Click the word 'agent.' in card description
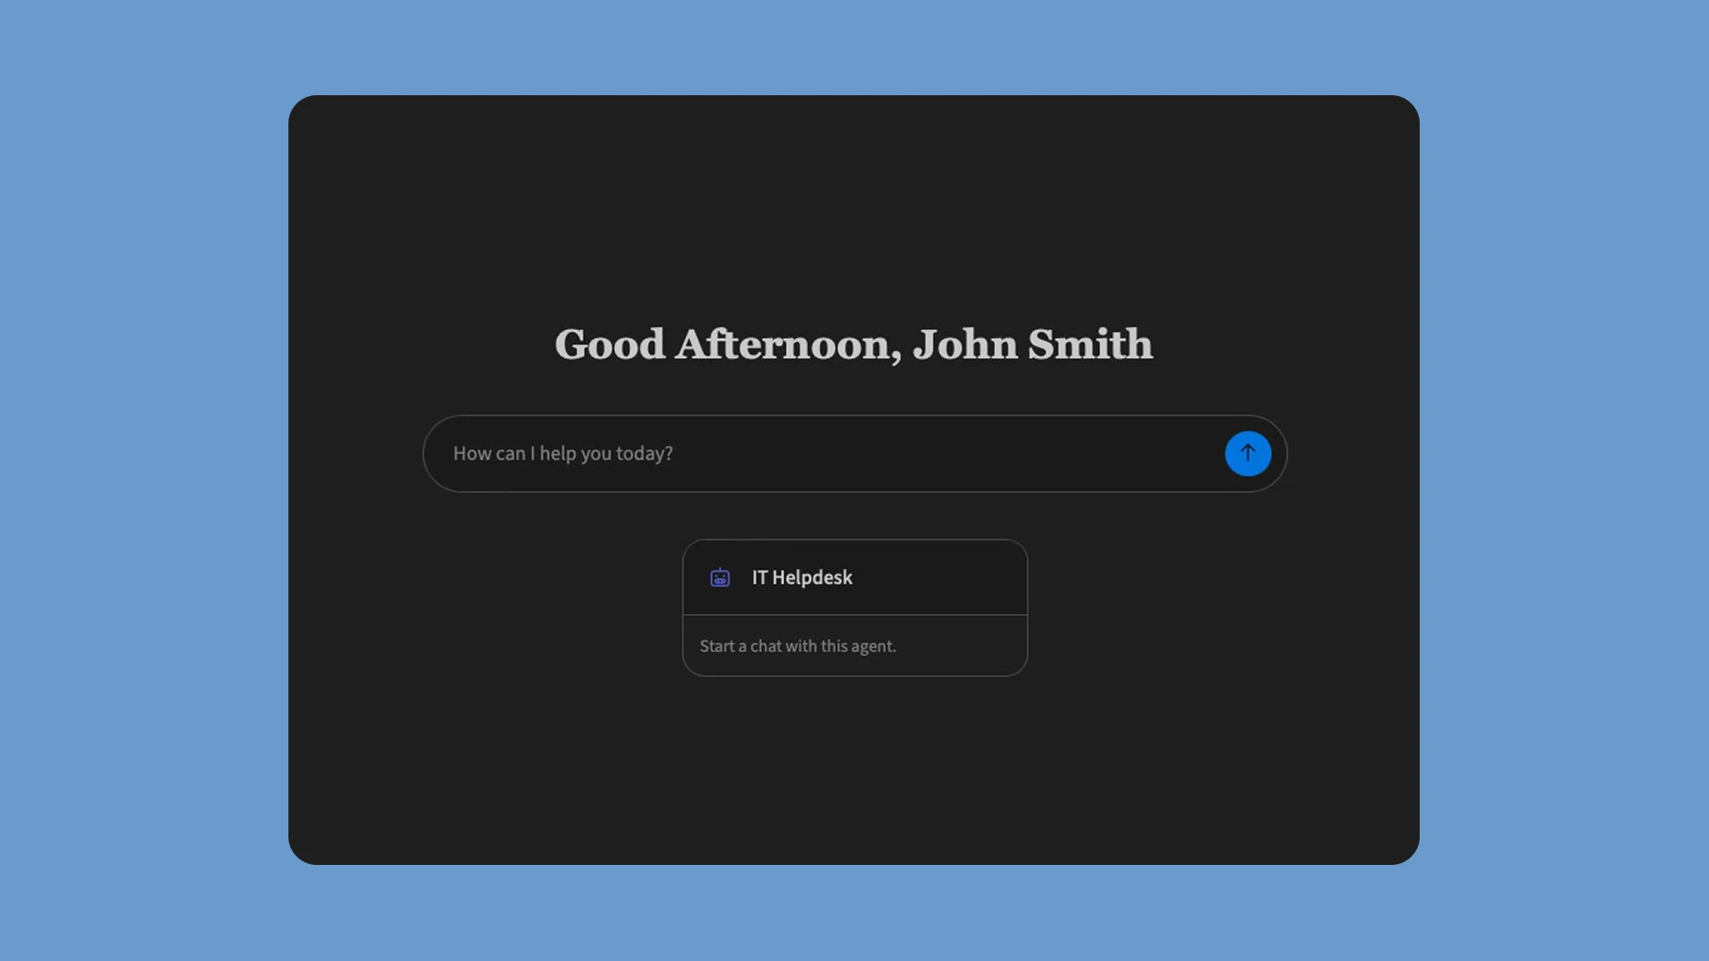 point(873,646)
